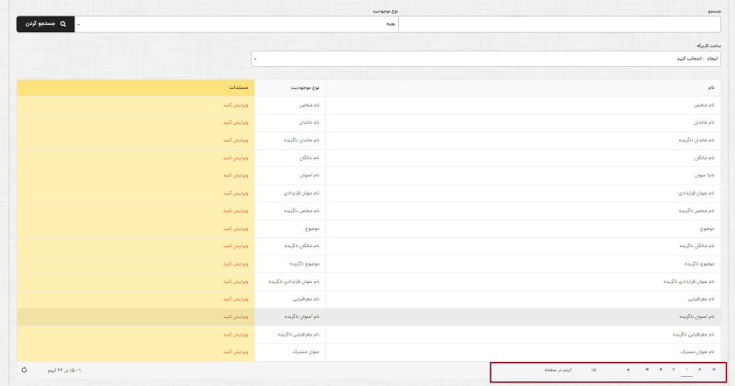Click ویرایش کنید for the نام خاندان row

236,123
